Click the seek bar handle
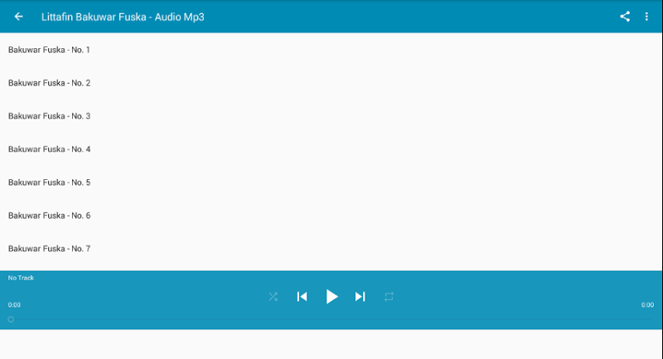This screenshot has width=663, height=359. pos(11,319)
